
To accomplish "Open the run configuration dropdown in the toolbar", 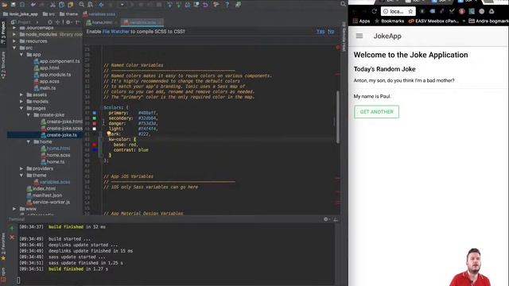I will point(122,5).
